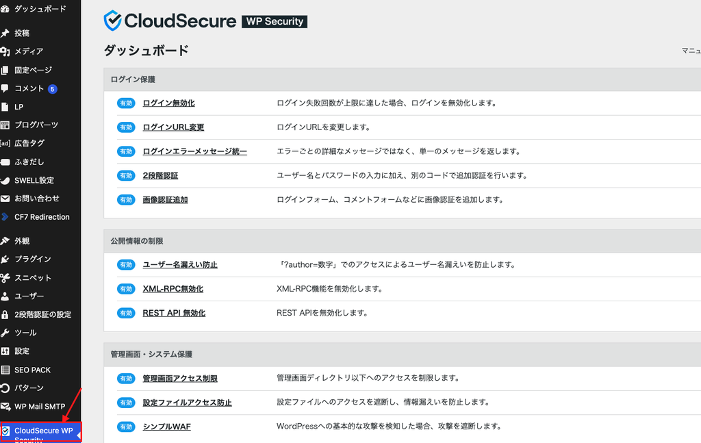Click the description text REST APIを無効化します。
The width and height of the screenshot is (701, 443).
point(322,313)
